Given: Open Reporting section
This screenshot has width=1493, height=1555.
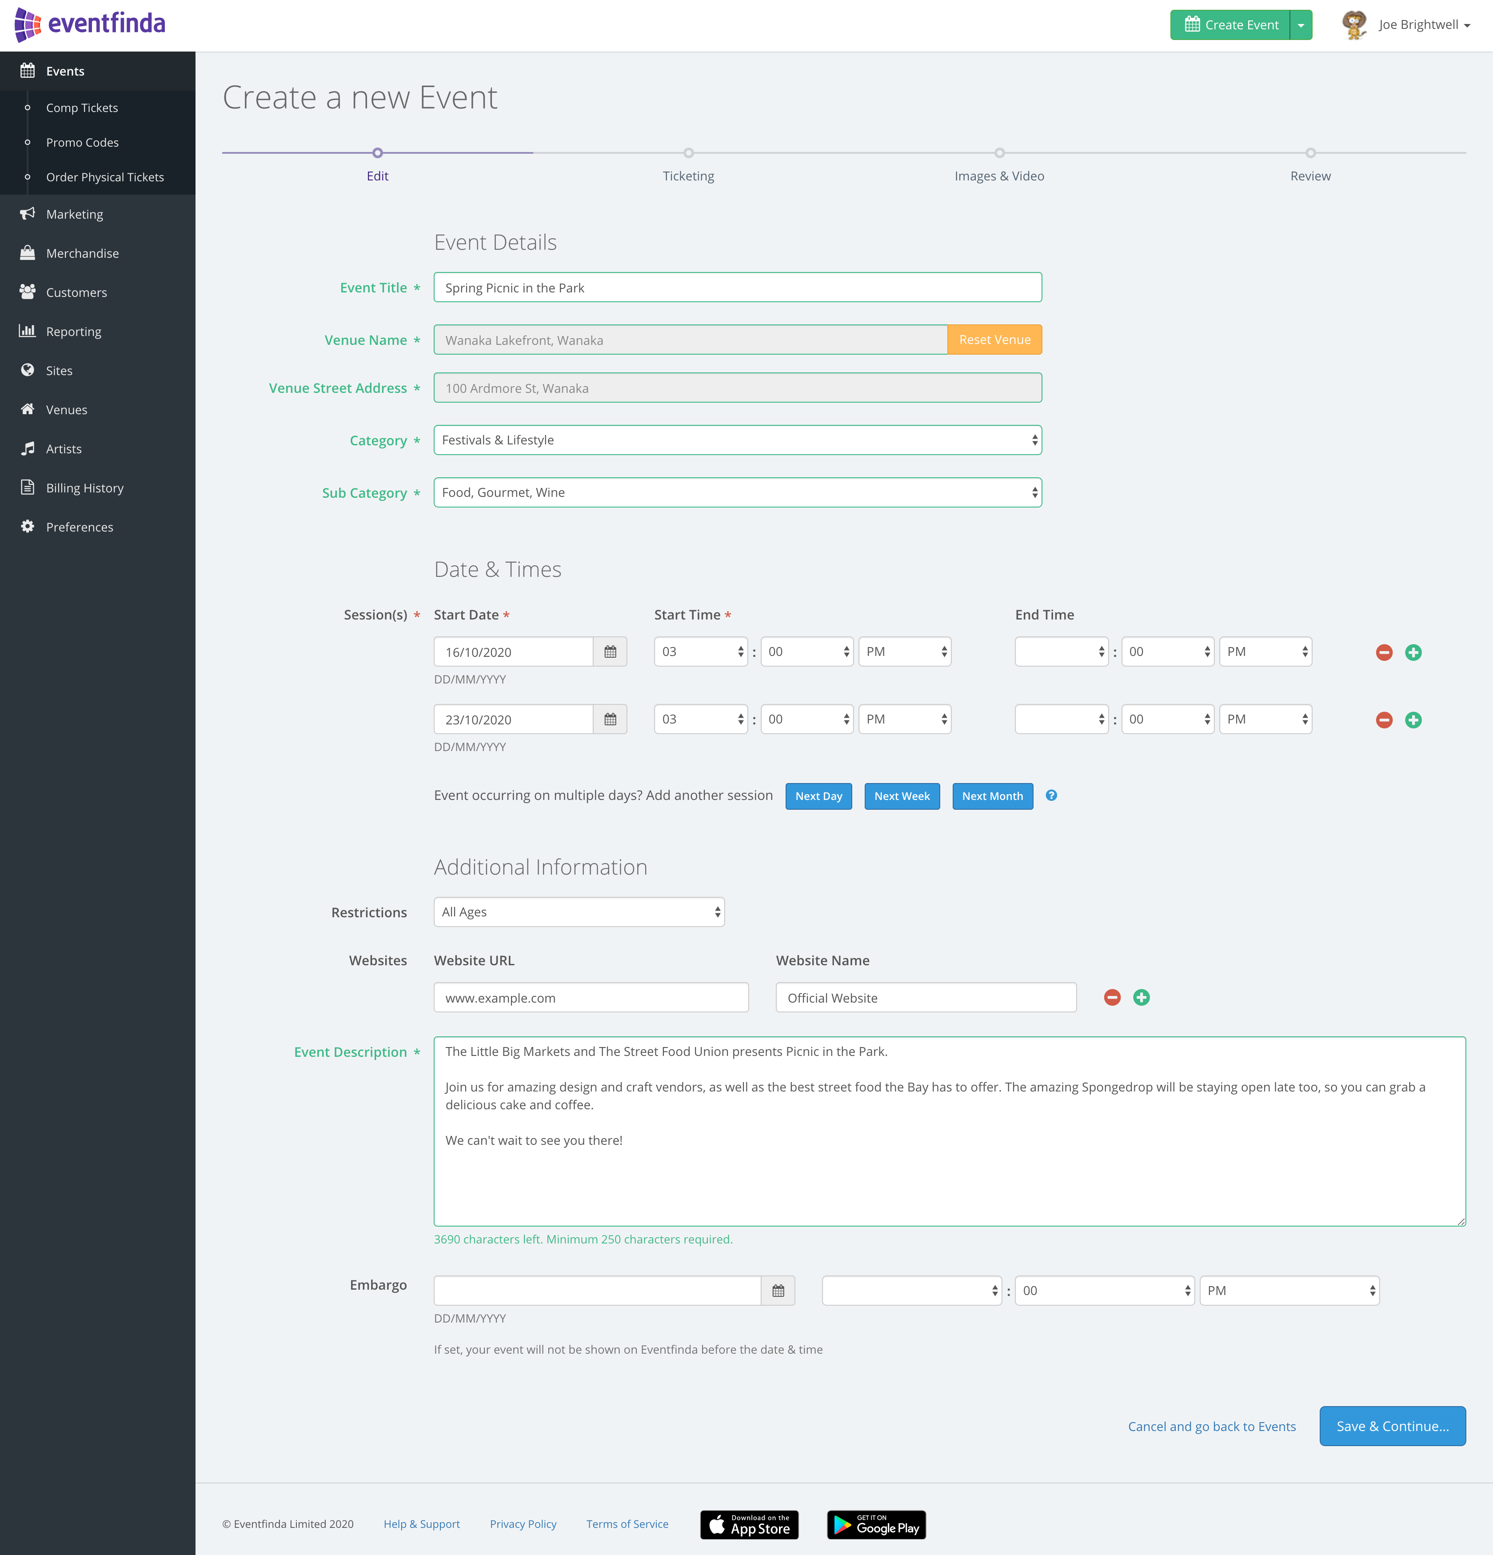Looking at the screenshot, I should (x=98, y=332).
